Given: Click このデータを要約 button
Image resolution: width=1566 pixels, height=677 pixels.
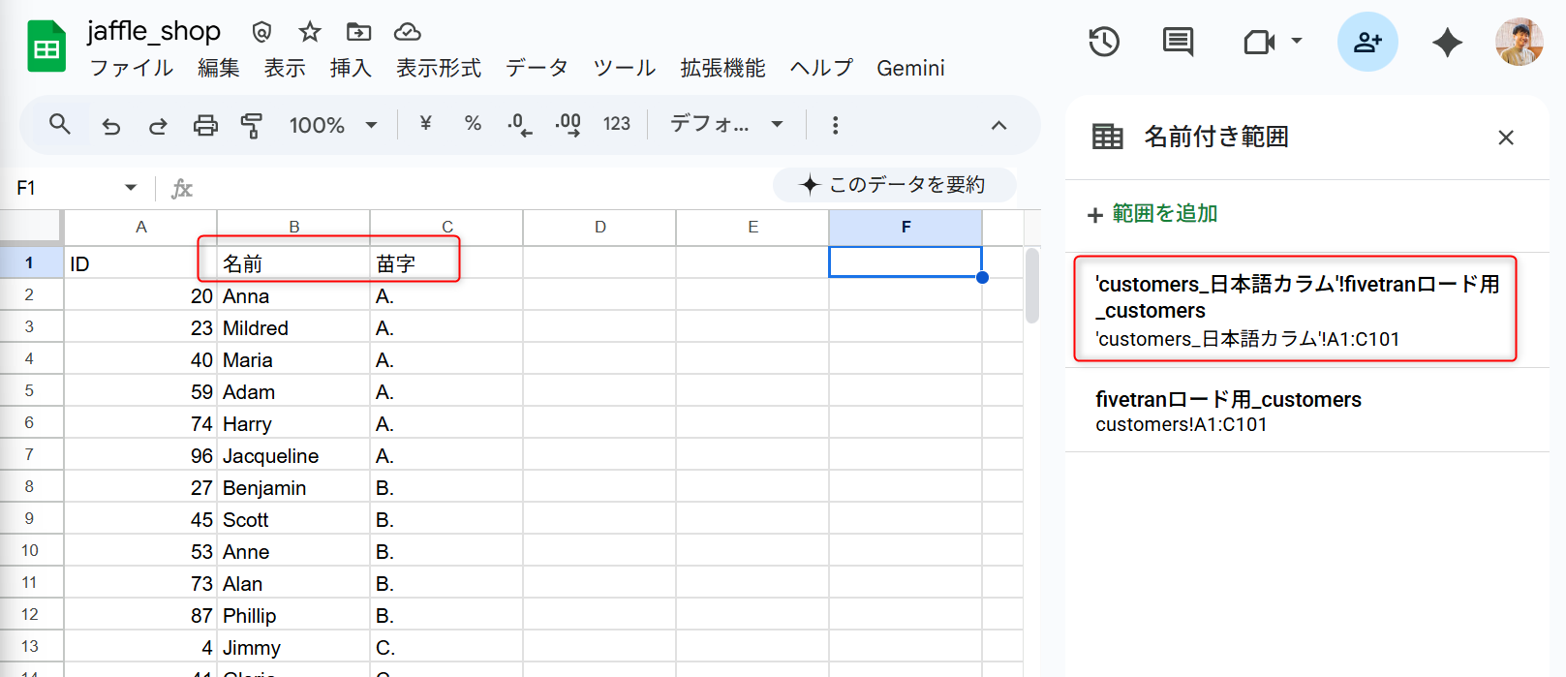Looking at the screenshot, I should click(x=894, y=185).
